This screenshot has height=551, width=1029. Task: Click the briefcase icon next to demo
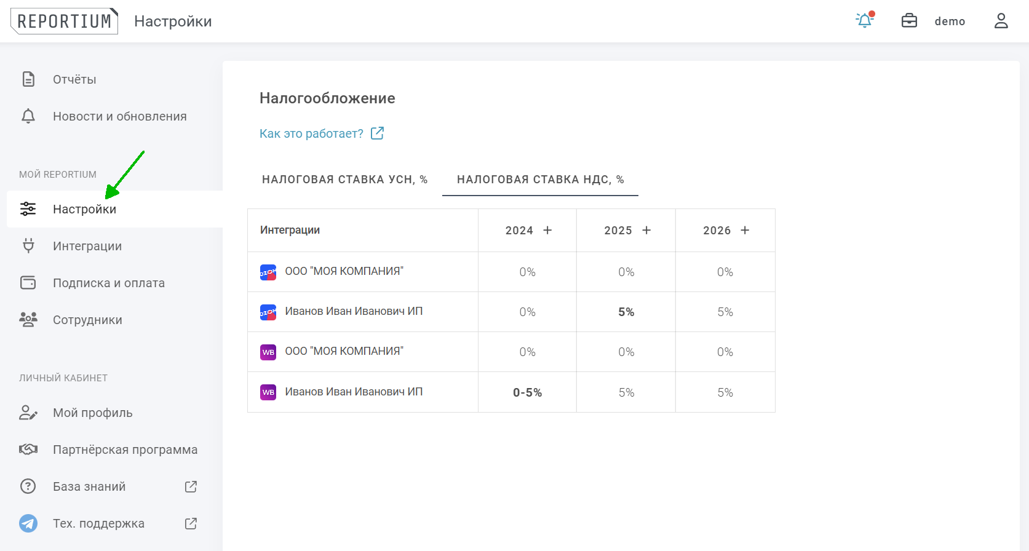[909, 21]
